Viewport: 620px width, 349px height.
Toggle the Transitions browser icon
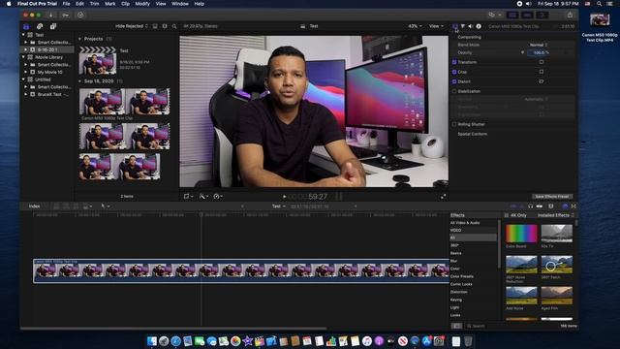(x=573, y=206)
